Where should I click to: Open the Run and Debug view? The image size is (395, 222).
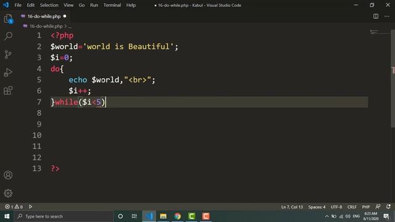click(x=8, y=72)
